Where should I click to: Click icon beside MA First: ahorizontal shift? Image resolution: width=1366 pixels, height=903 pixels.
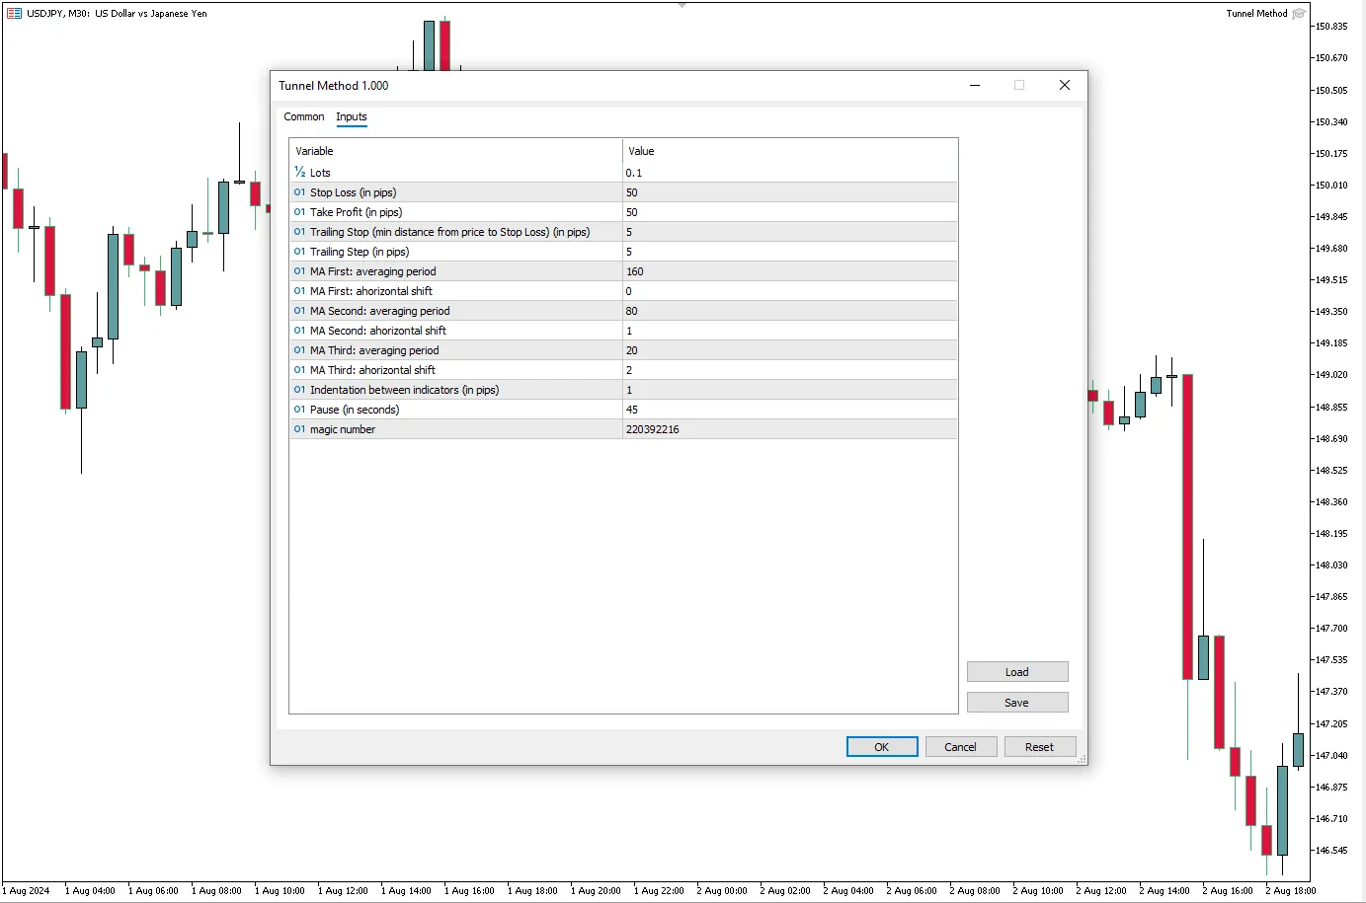[x=299, y=291]
